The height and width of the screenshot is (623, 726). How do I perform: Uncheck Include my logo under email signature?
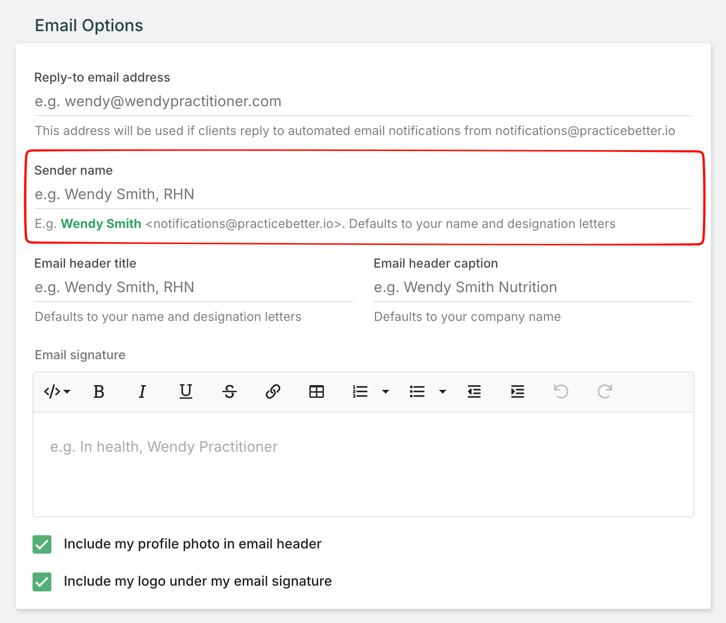pos(42,581)
